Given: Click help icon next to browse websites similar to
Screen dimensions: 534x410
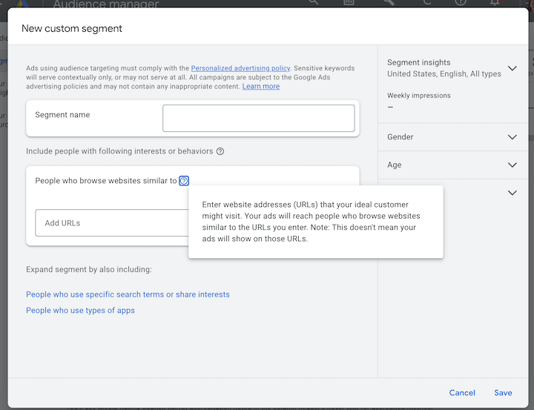Looking at the screenshot, I should (184, 181).
